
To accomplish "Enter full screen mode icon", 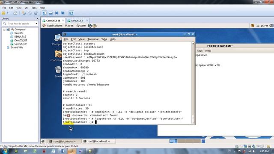I will point(57,13).
